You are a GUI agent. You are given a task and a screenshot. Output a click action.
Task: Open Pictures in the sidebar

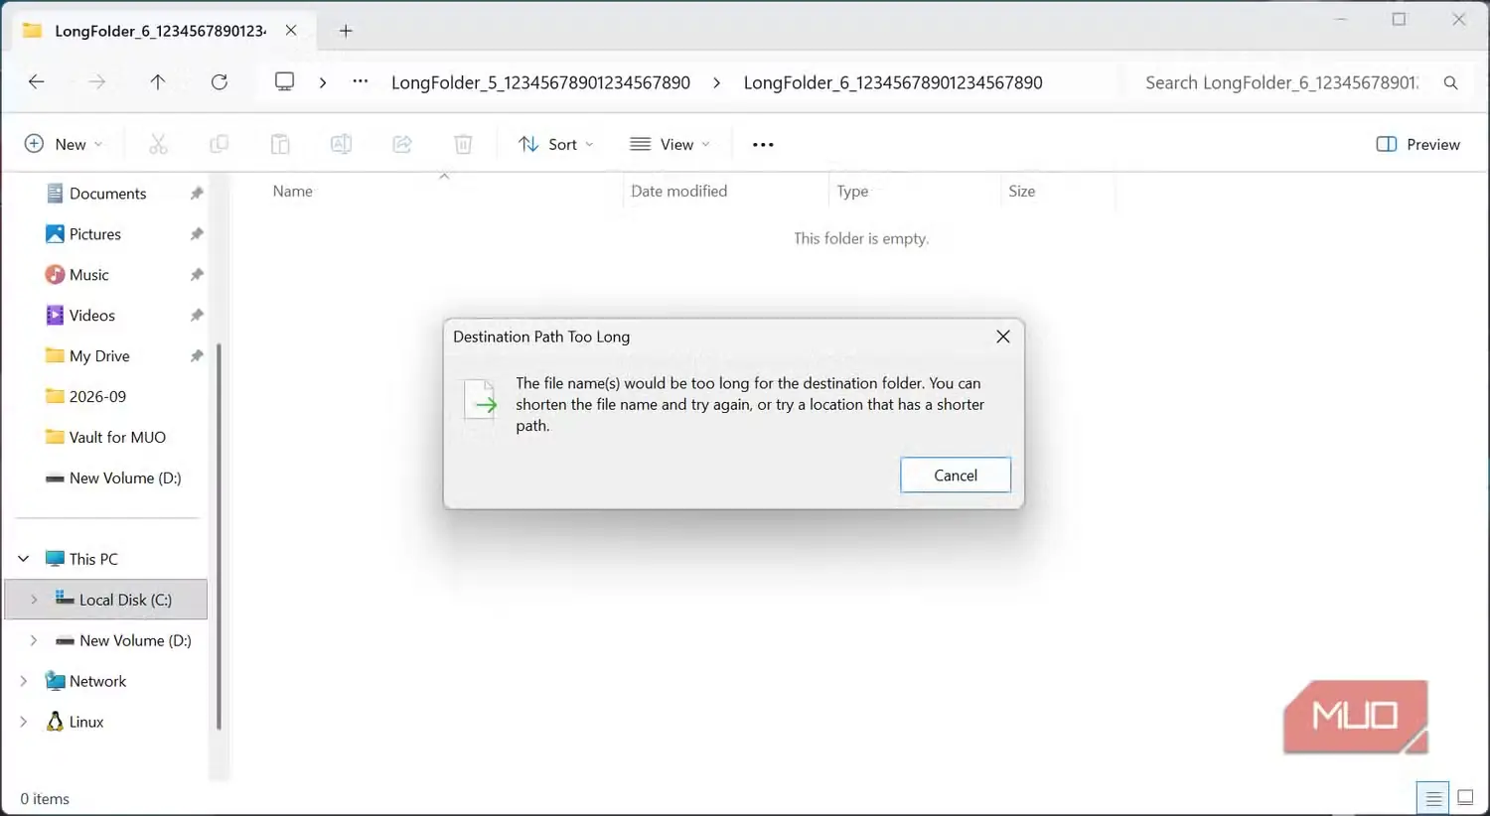point(95,234)
